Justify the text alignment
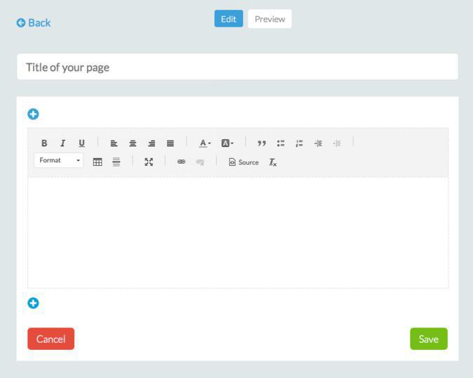Screen dimensions: 473x378 pos(170,143)
